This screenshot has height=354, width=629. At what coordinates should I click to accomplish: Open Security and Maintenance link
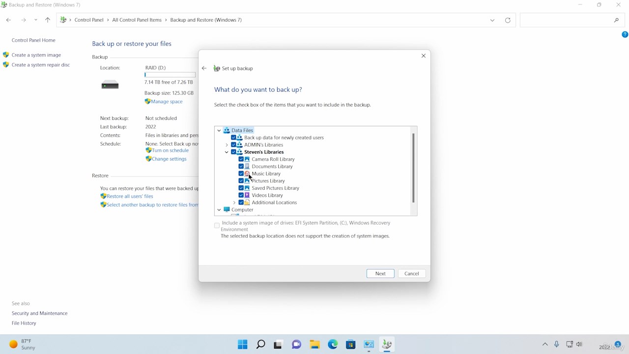point(39,313)
